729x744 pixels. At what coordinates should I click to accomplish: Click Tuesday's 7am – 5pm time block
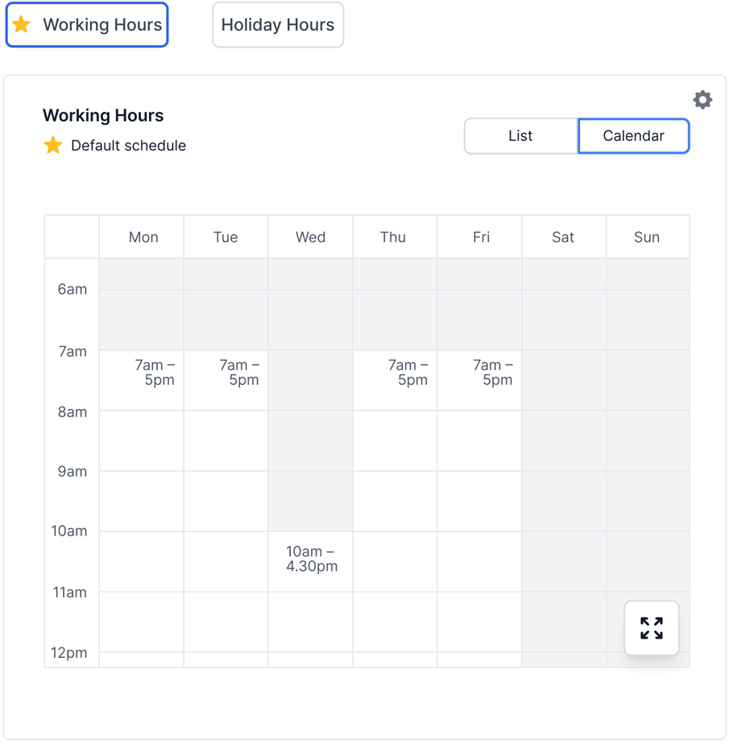click(239, 373)
